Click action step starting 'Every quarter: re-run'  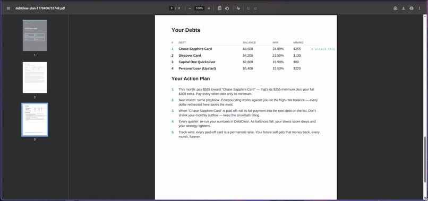pyautogui.click(x=247, y=124)
